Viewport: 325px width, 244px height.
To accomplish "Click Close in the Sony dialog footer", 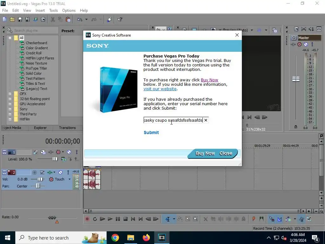I will 226,153.
